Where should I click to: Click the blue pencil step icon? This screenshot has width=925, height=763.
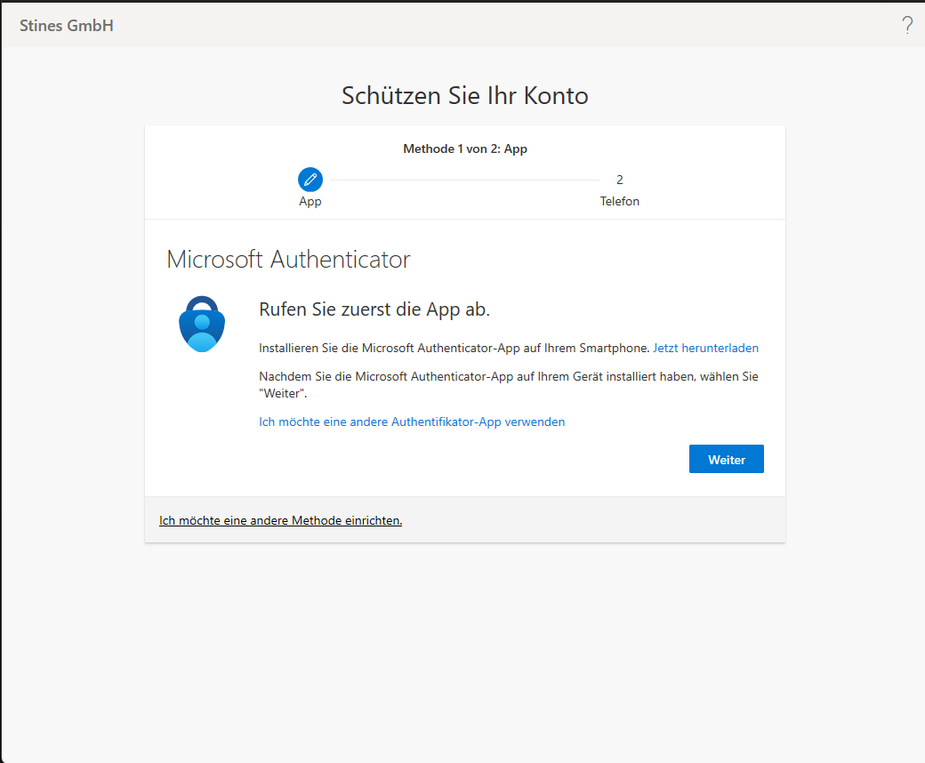tap(310, 180)
